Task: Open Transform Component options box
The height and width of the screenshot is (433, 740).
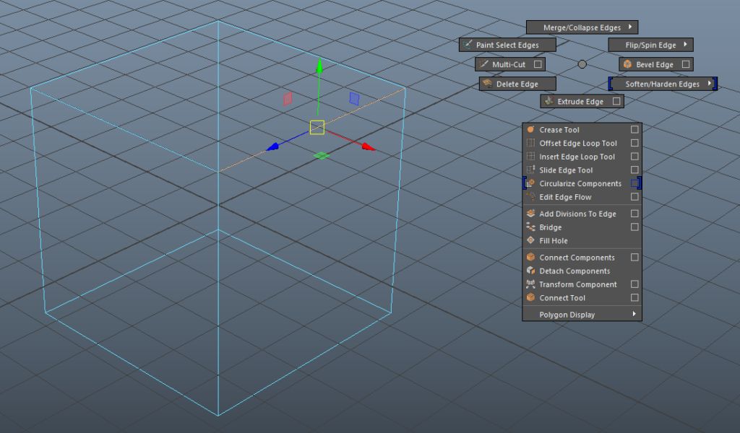Action: pos(634,284)
